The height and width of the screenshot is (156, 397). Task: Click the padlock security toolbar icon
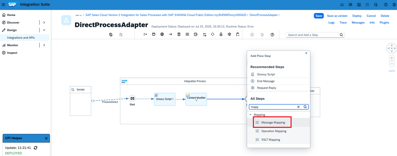coord(221,34)
